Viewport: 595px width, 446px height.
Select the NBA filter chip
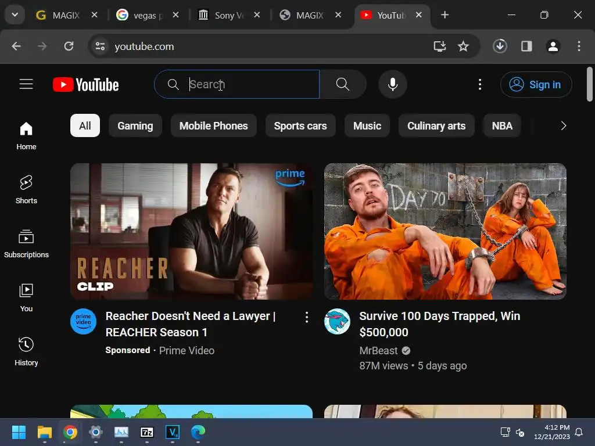pos(502,125)
